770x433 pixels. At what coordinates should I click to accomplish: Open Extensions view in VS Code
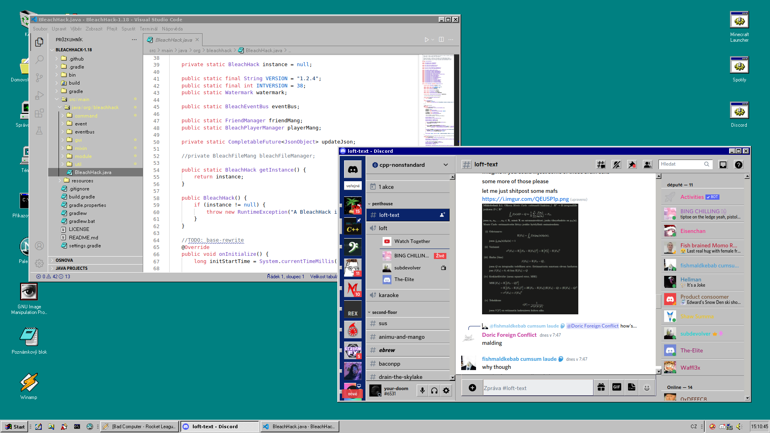(39, 113)
